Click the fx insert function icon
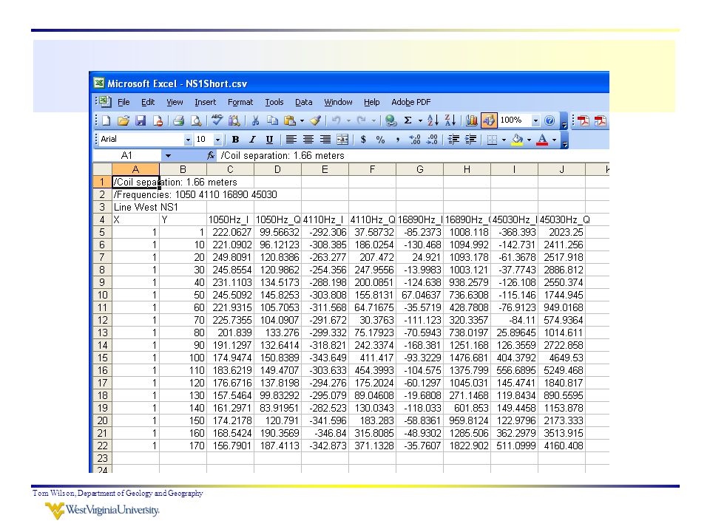This screenshot has height=532, width=710. [x=211, y=156]
